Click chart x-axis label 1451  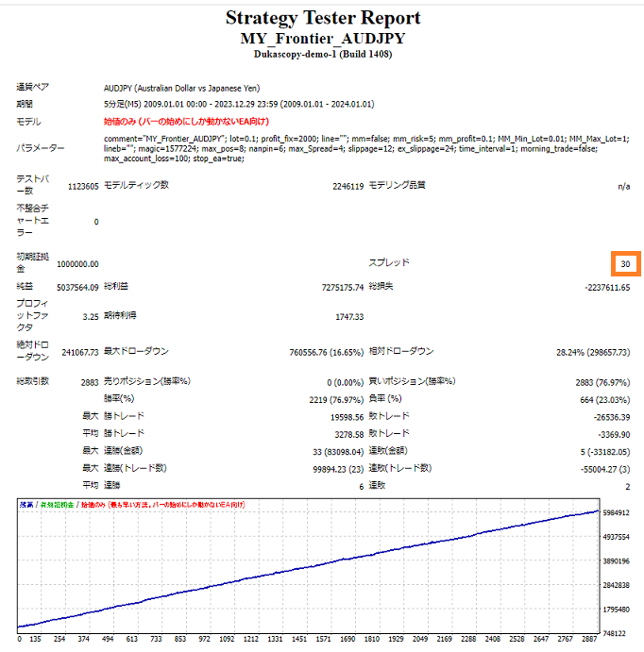[299, 639]
